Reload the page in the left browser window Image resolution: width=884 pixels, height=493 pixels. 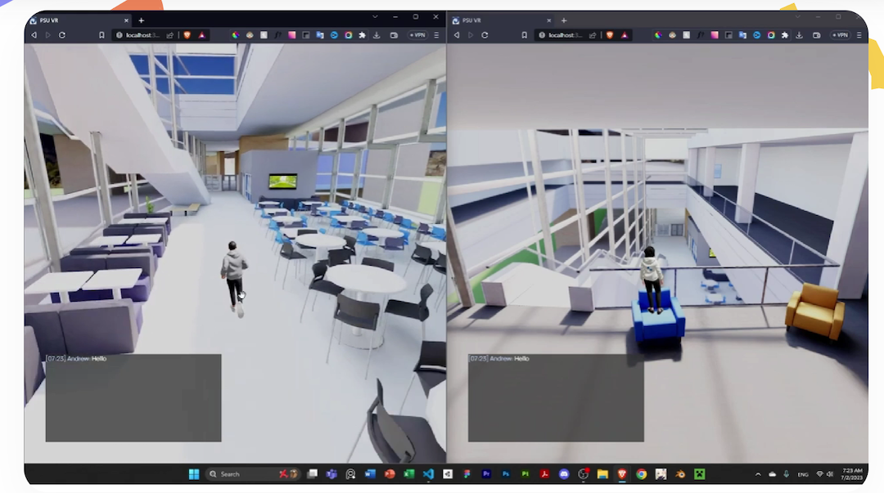coord(62,35)
